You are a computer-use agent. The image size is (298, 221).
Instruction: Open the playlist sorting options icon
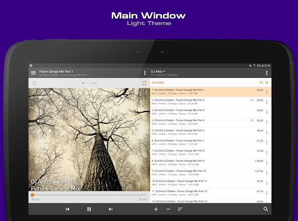(x=180, y=209)
